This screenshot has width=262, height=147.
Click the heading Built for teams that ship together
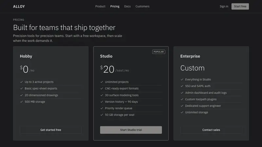tap(64, 27)
